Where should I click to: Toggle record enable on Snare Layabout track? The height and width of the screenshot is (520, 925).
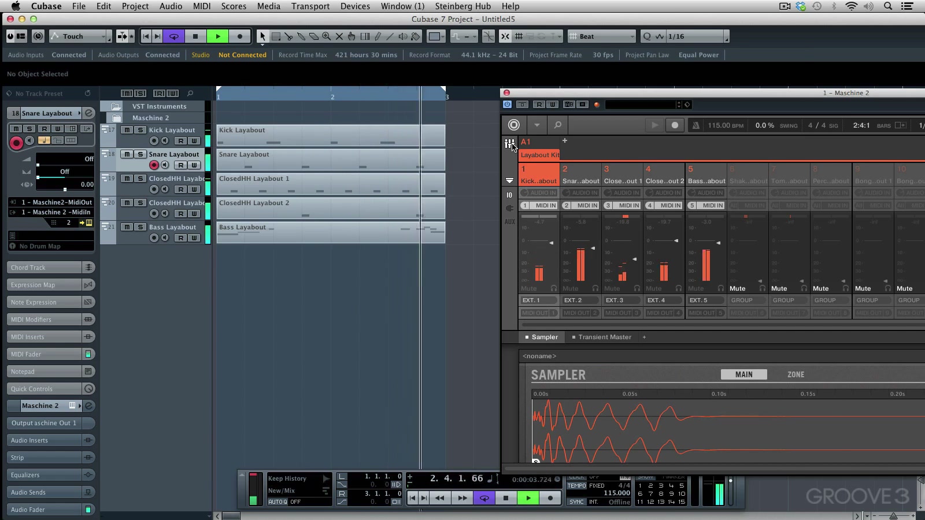154,165
